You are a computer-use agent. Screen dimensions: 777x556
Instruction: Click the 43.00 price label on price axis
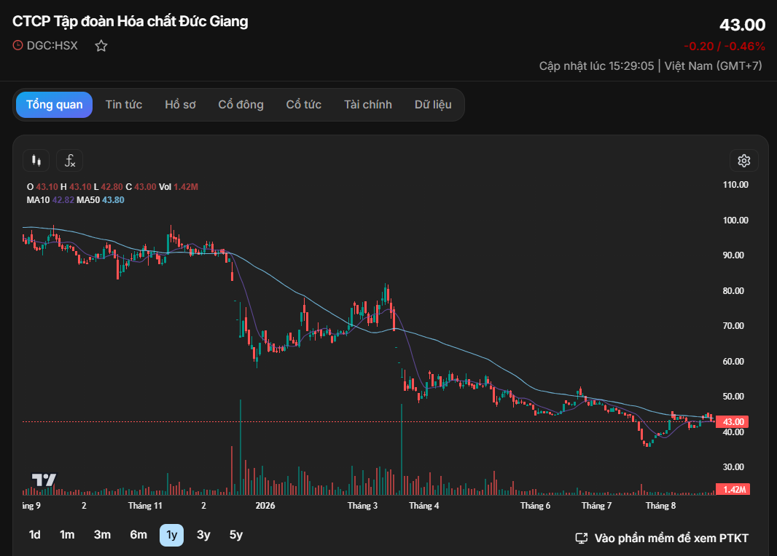[x=733, y=422]
